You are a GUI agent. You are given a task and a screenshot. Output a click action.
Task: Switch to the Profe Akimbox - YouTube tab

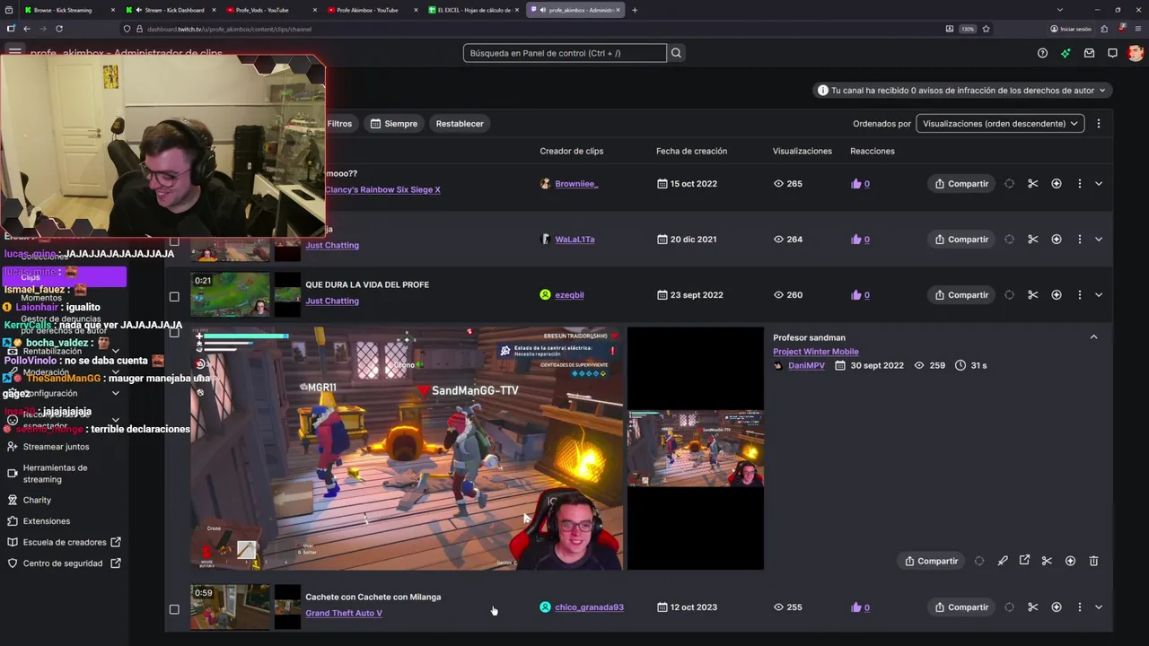click(372, 10)
